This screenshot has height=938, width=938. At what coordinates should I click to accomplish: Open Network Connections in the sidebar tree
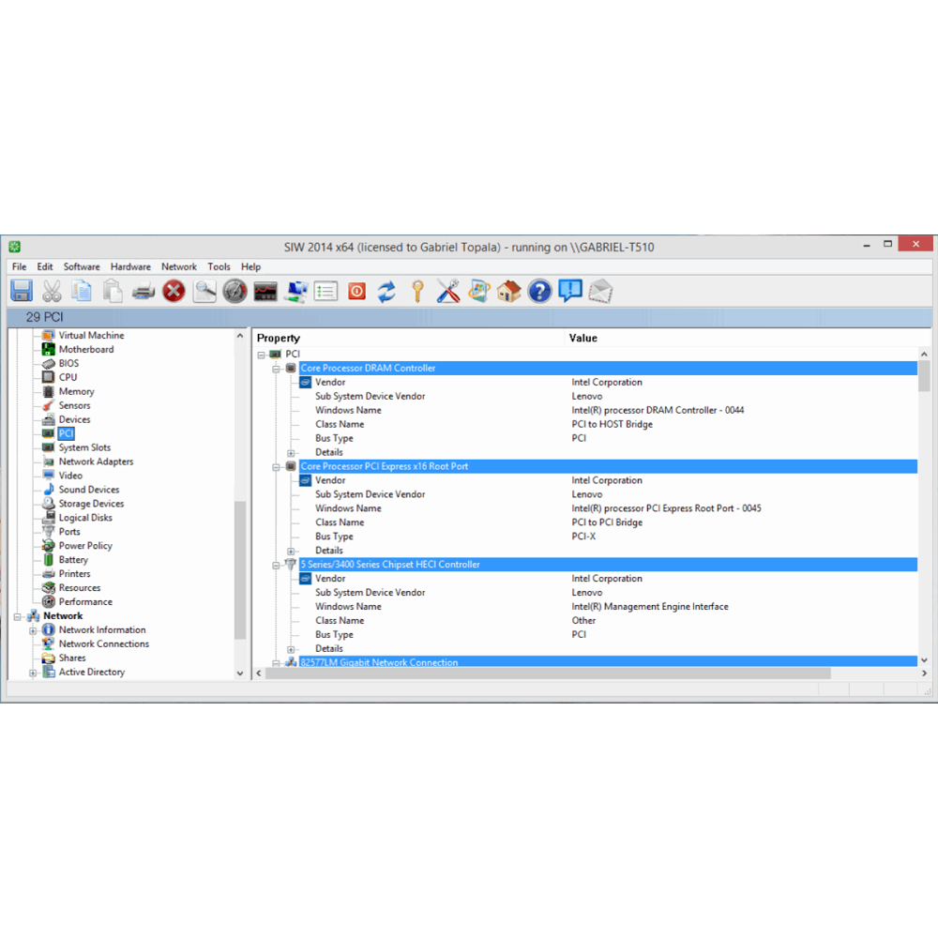click(x=104, y=643)
